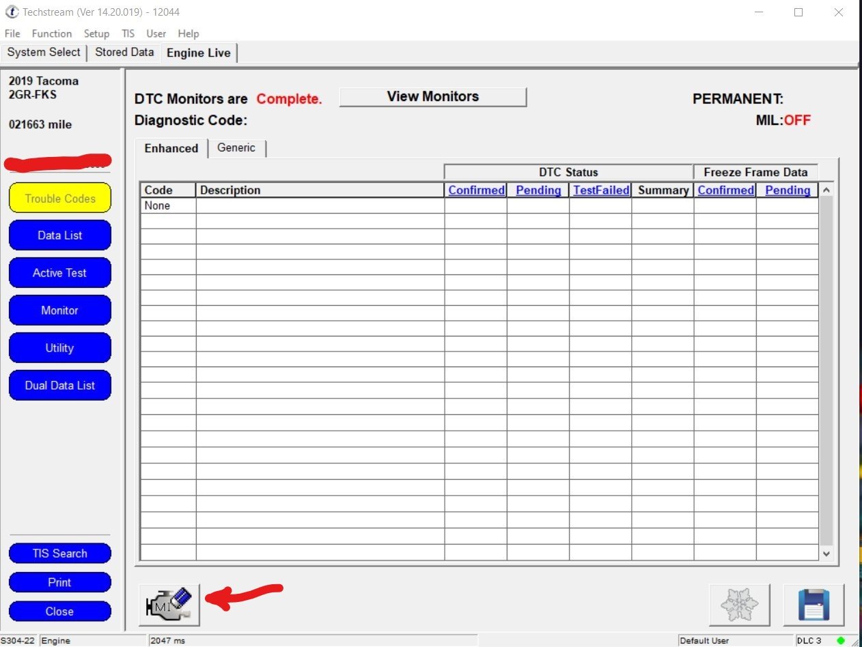Switch to the System Select tab
Image resolution: width=862 pixels, height=647 pixels.
click(x=44, y=53)
